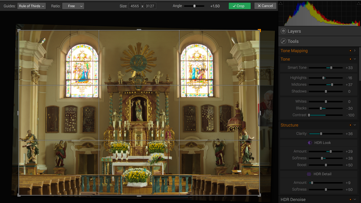Adjust the HDR Detail Softness slider
Viewport: 361px width, 203px height.
tap(326, 190)
